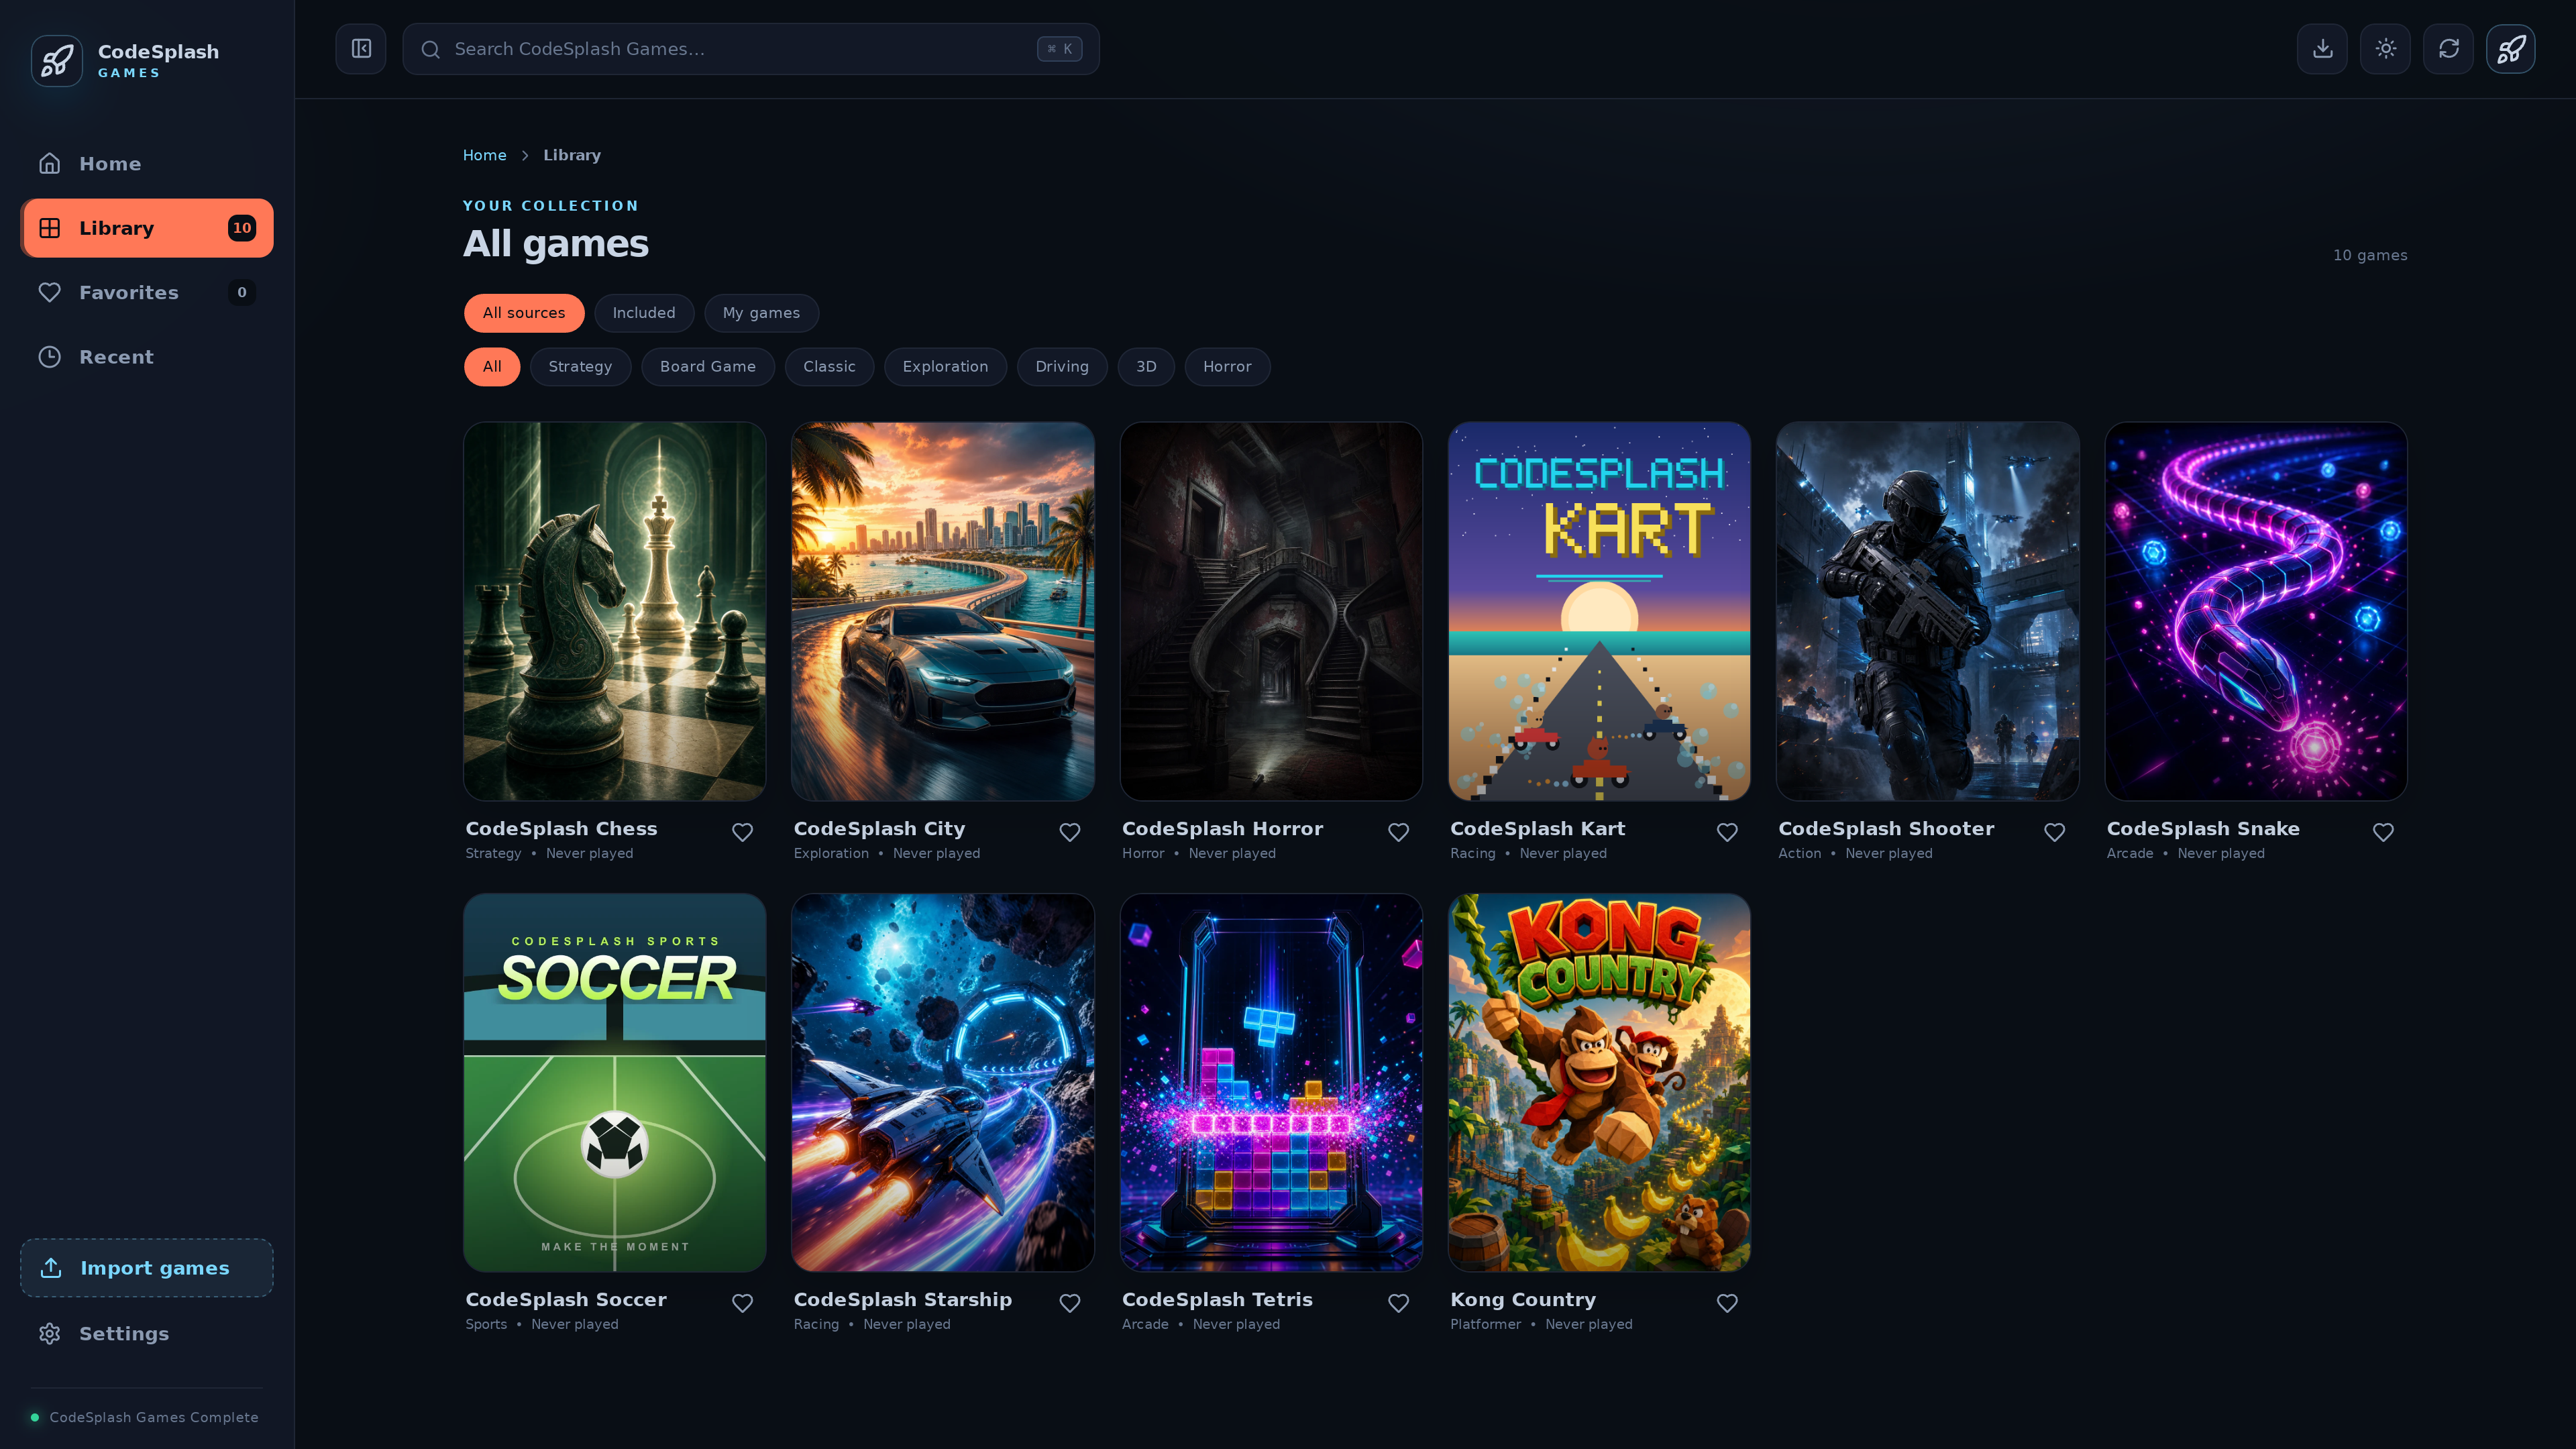
Task: Open the CodeSplash City cover art
Action: pos(943,611)
